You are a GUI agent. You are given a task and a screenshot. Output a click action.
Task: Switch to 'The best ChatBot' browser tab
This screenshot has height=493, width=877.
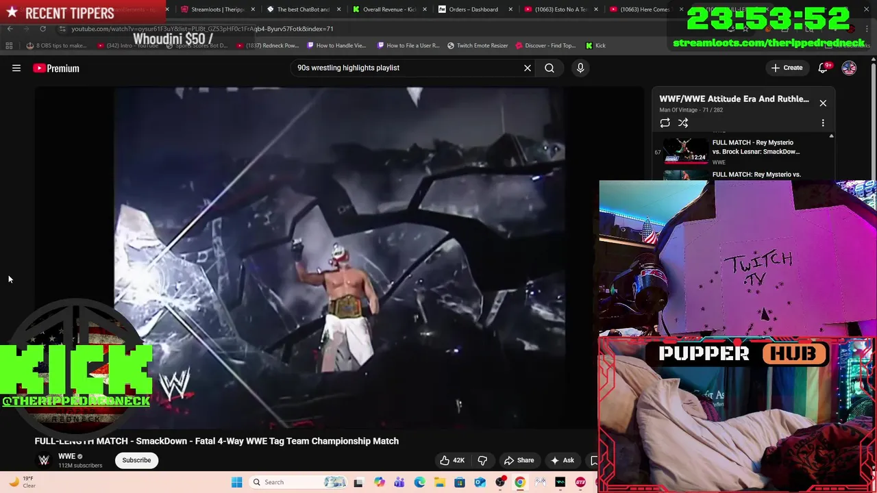click(302, 10)
